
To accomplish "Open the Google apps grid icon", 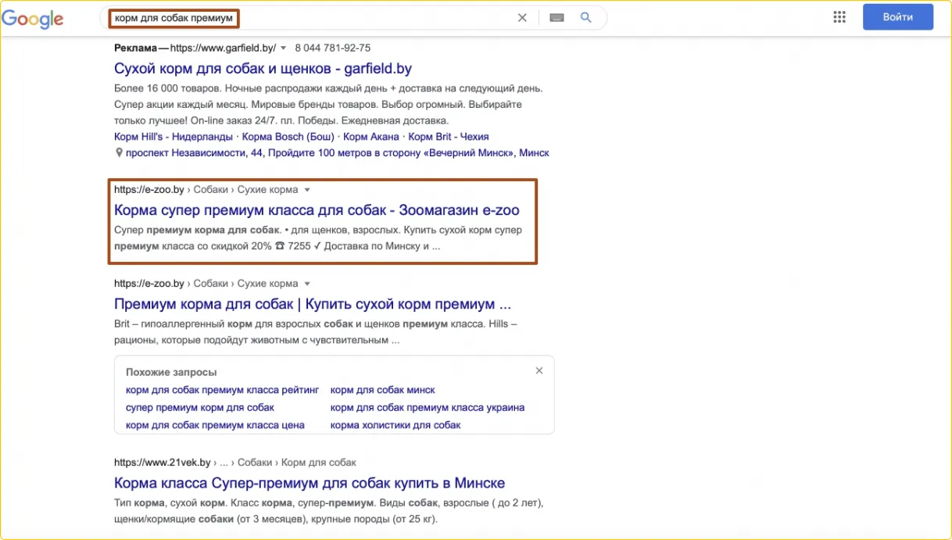I will tap(839, 17).
